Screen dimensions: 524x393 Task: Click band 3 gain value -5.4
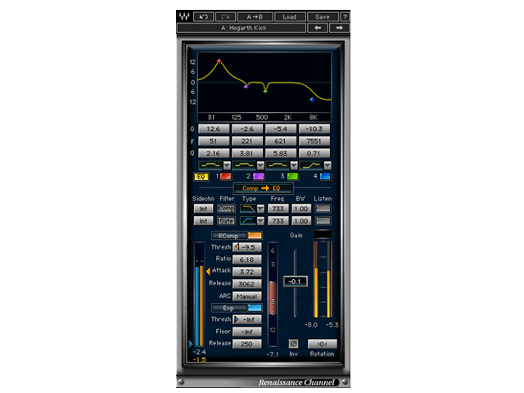click(x=280, y=129)
